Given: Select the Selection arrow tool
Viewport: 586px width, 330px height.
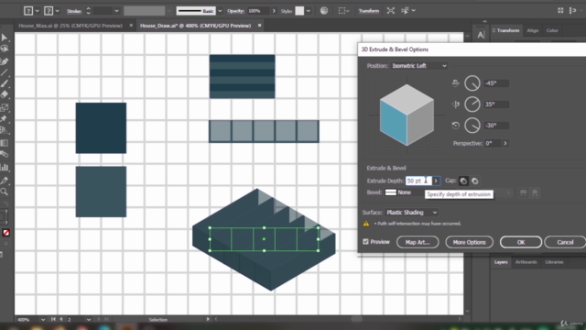Looking at the screenshot, I should [4, 38].
